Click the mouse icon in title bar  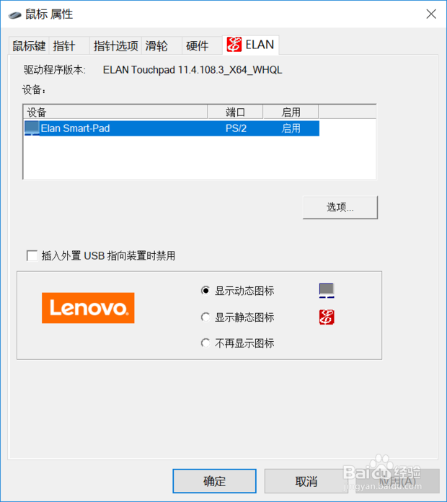pyautogui.click(x=14, y=14)
